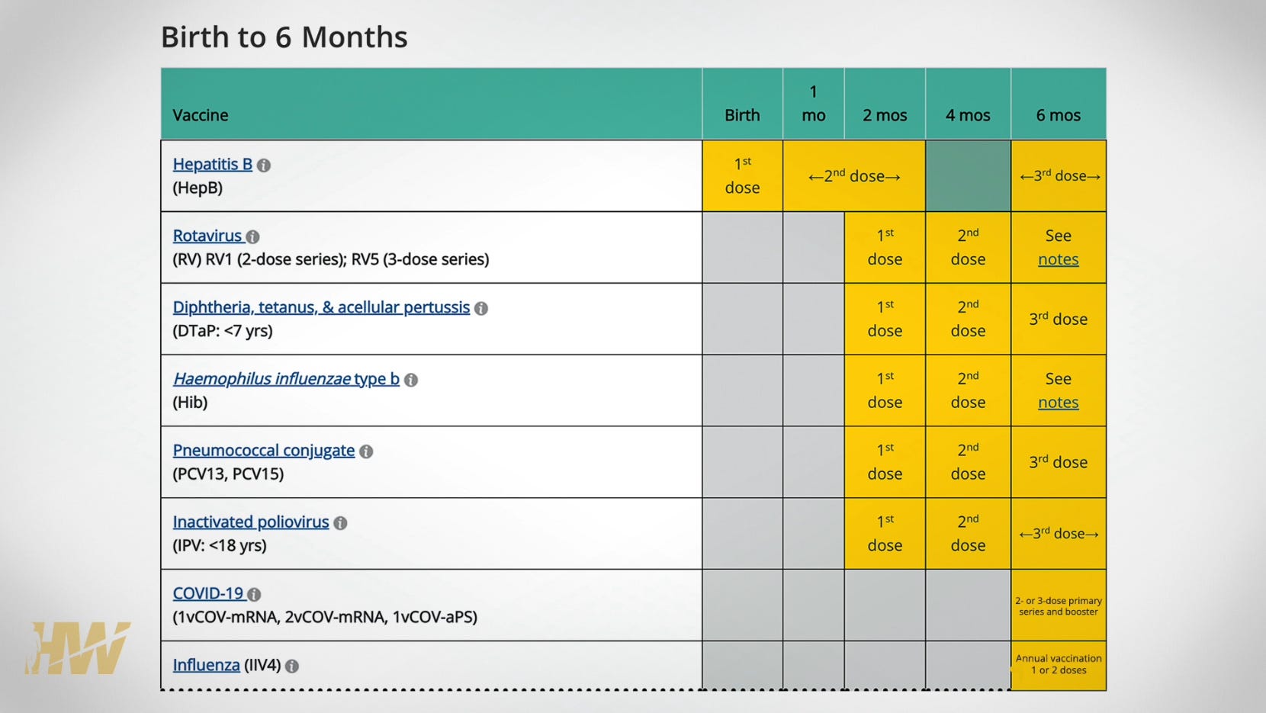The image size is (1266, 713).
Task: Click DTaP 1st dose cell at 2 mos
Action: (885, 319)
